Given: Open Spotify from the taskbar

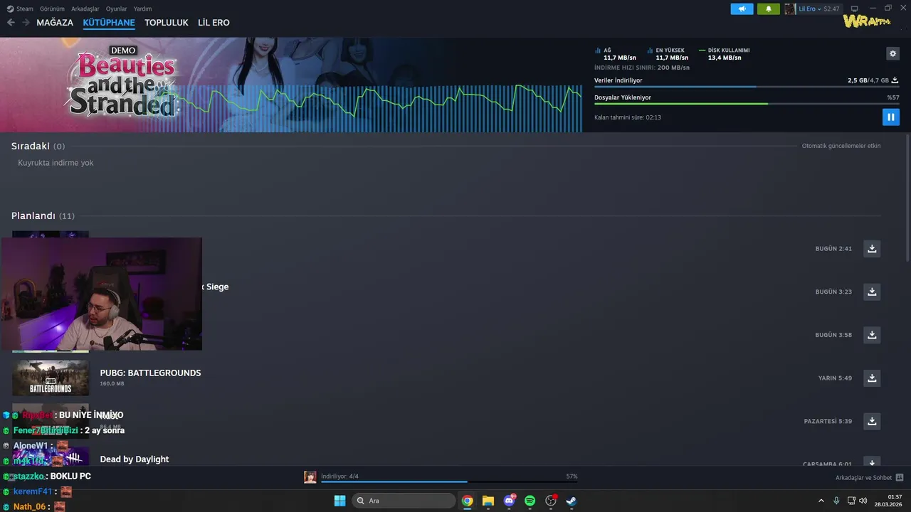Looking at the screenshot, I should click(x=530, y=501).
